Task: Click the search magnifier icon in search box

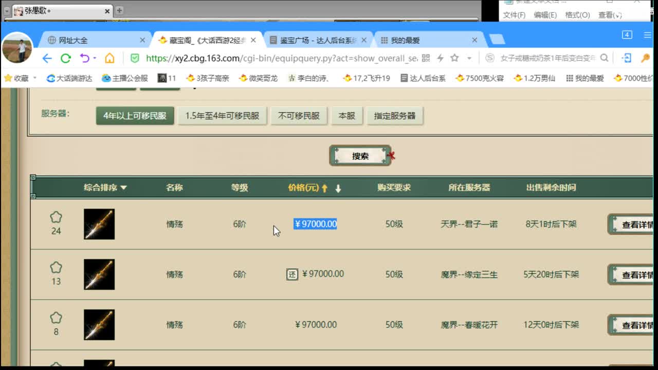Action: [x=605, y=58]
